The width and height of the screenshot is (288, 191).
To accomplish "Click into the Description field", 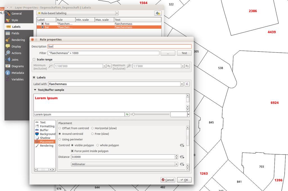I will 120,46.
